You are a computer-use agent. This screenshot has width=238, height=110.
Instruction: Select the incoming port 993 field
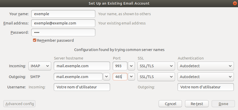[120, 66]
